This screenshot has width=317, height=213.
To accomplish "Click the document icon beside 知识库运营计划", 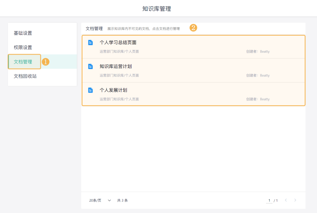I will (90, 66).
